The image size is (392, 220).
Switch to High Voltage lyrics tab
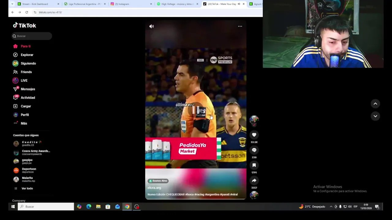[x=178, y=4]
